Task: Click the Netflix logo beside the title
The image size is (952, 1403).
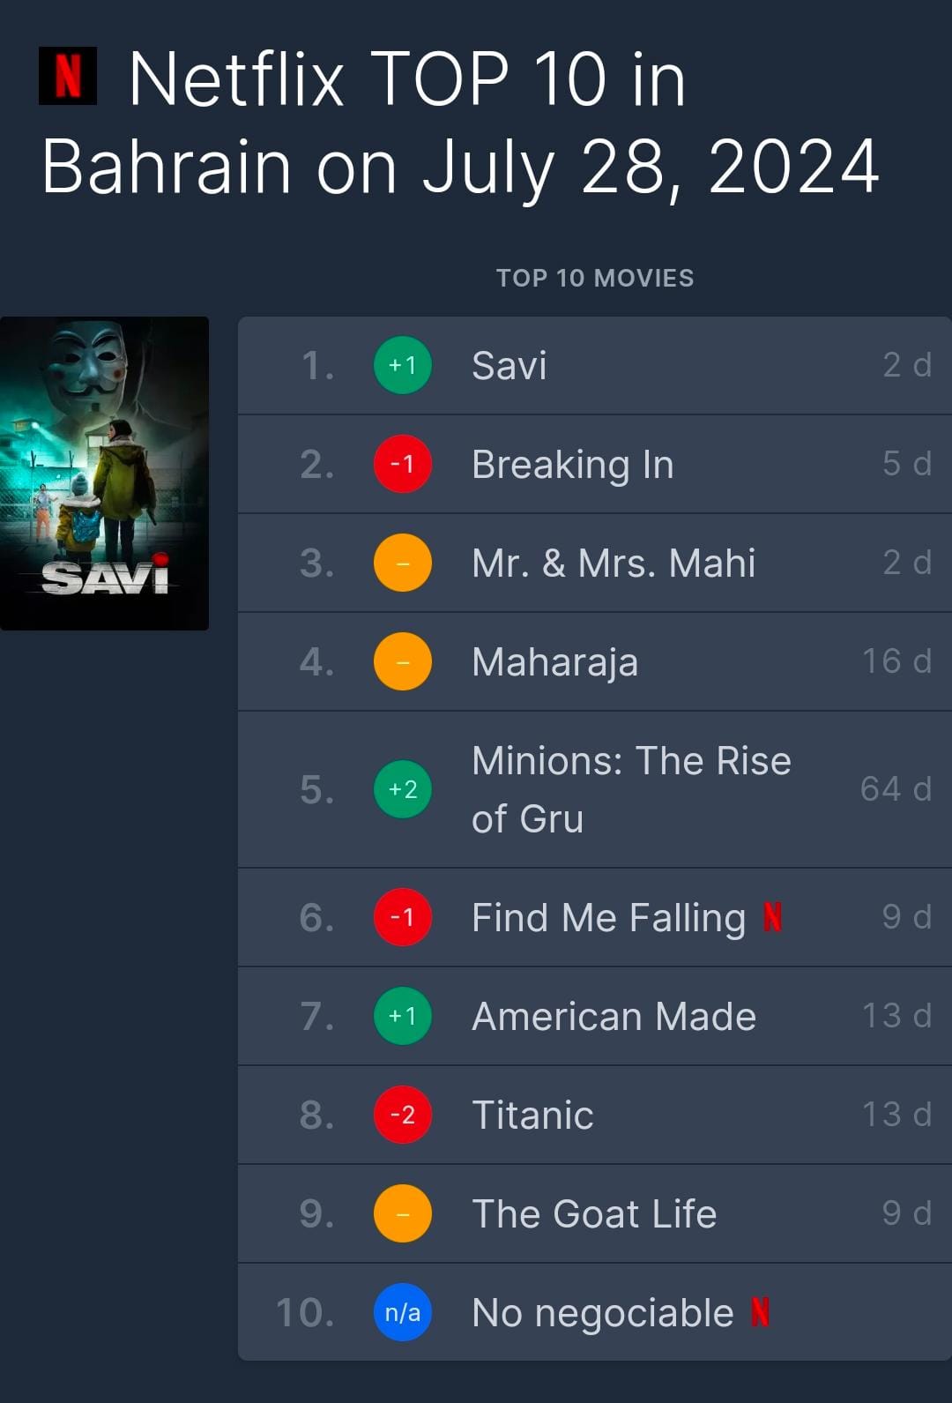Action: (x=68, y=76)
